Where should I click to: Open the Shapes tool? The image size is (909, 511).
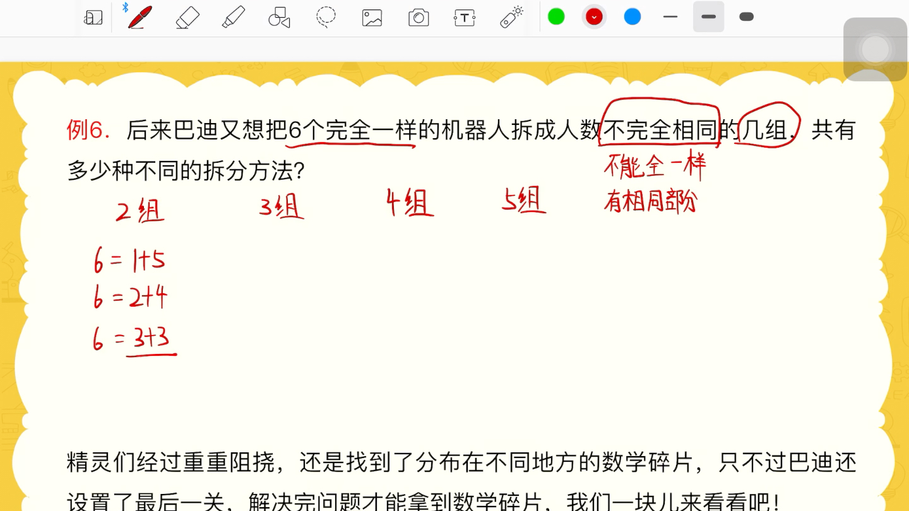click(x=279, y=18)
